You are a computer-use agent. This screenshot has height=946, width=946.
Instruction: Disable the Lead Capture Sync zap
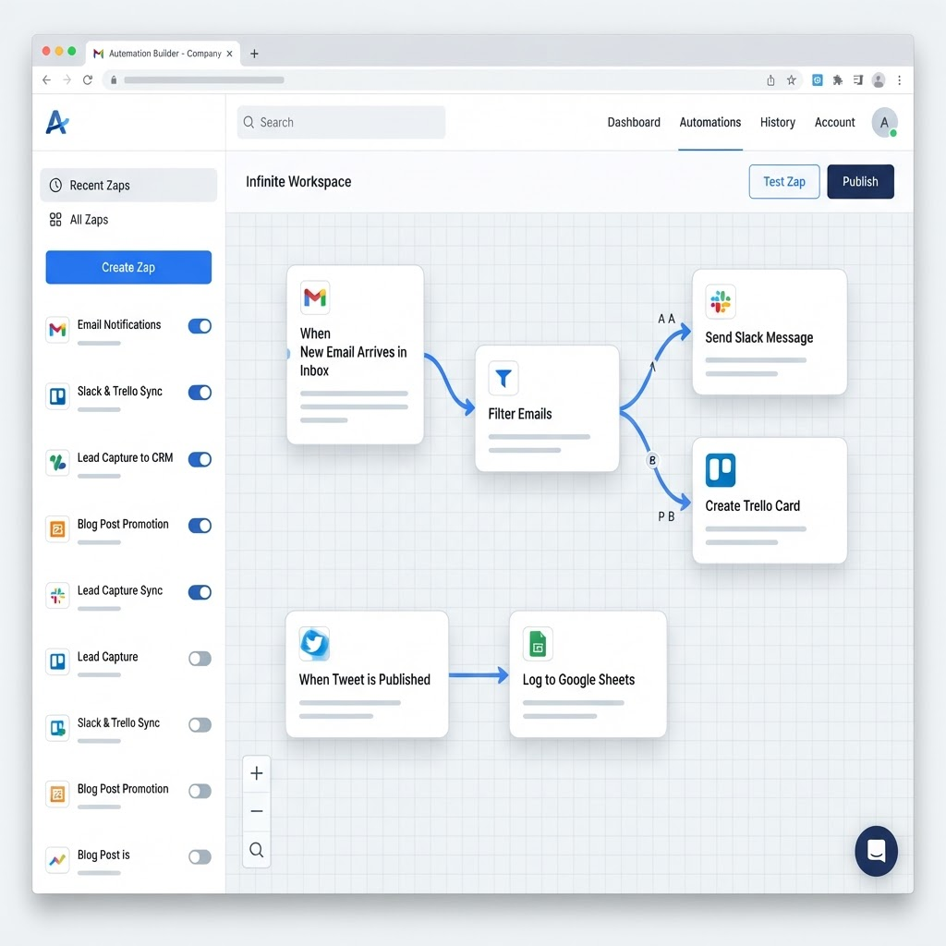200,592
